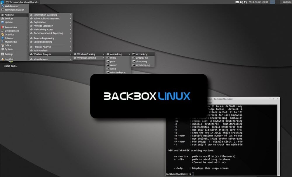Click the volume speaker tray icon

241,2
